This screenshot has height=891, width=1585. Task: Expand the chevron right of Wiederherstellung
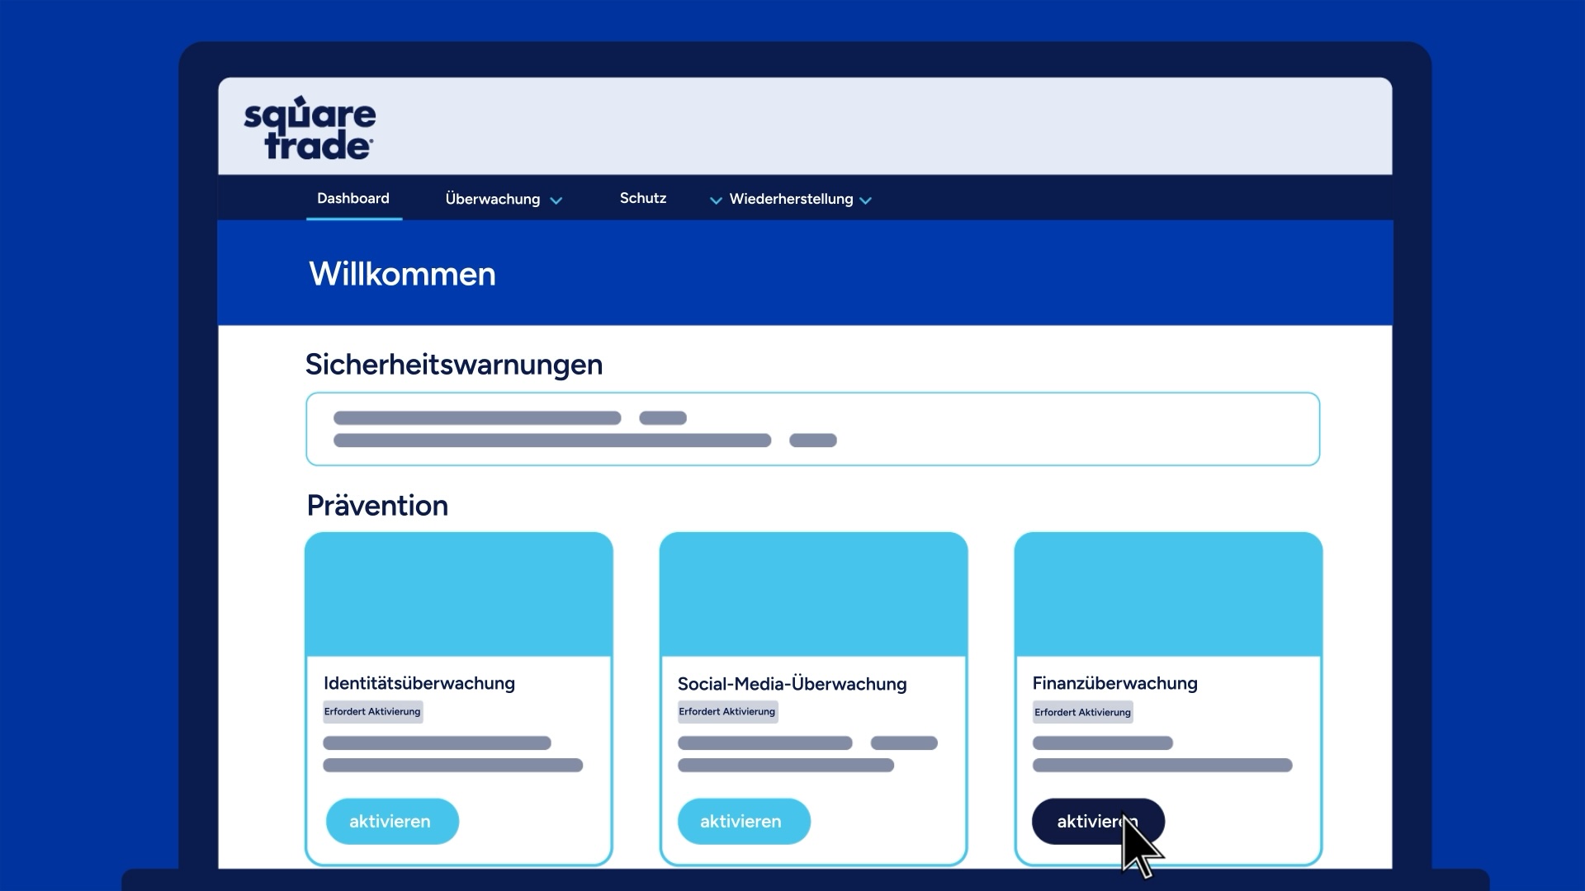click(865, 200)
